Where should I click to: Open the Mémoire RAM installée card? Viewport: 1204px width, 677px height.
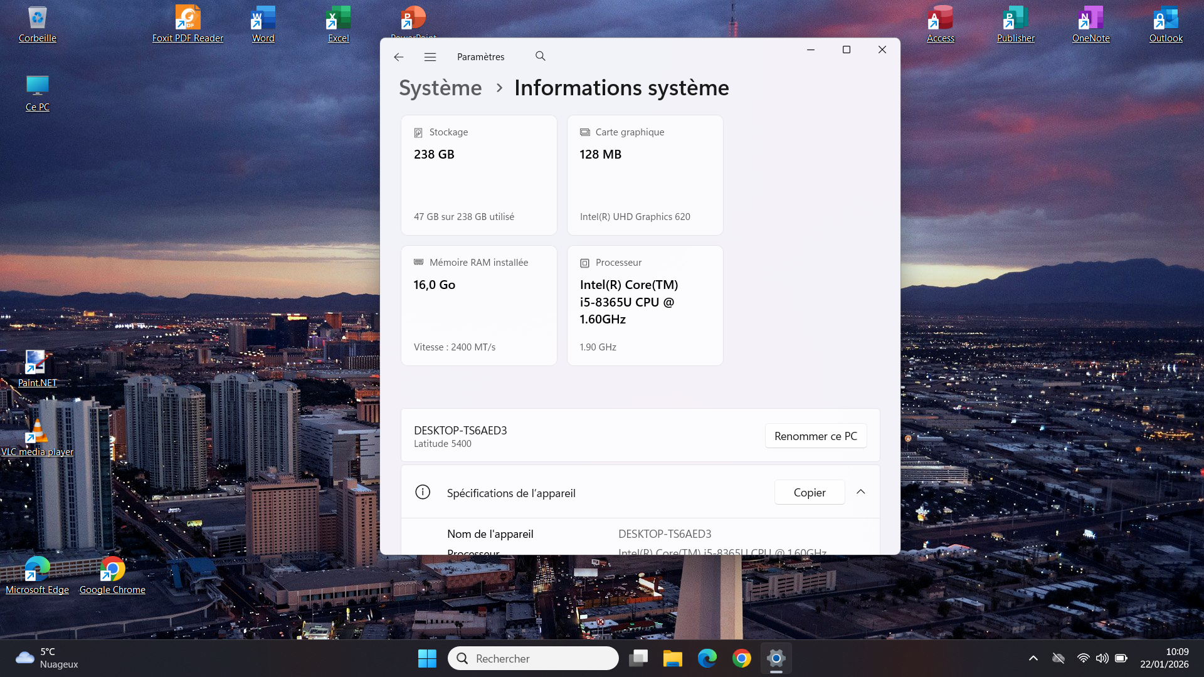click(479, 305)
